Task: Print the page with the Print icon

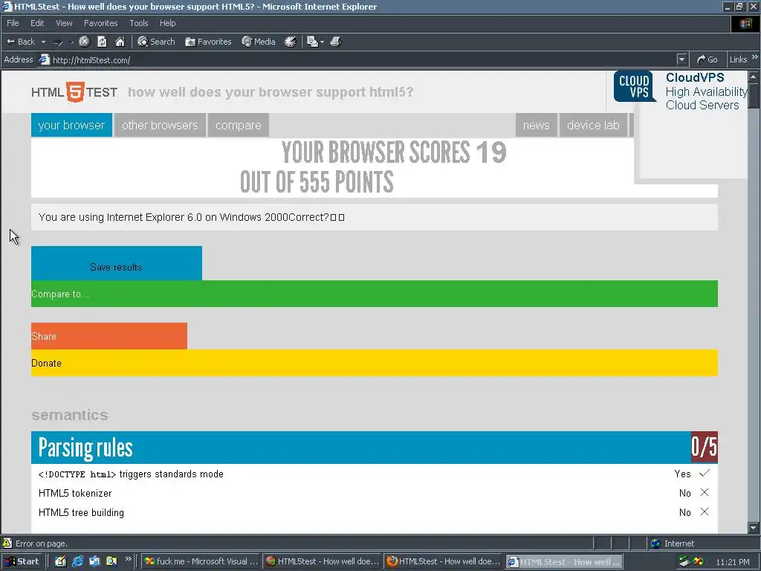Action: pos(336,42)
